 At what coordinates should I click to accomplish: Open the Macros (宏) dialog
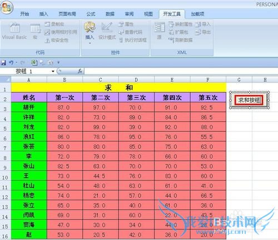[x=35, y=31]
